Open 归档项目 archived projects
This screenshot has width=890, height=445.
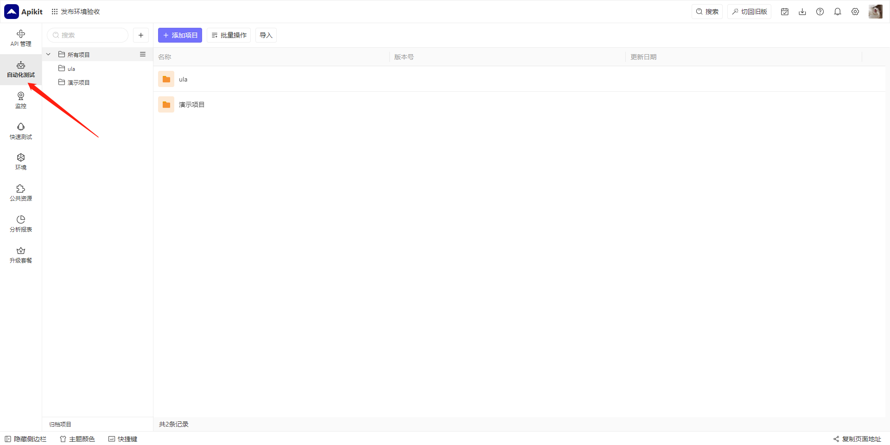[60, 424]
